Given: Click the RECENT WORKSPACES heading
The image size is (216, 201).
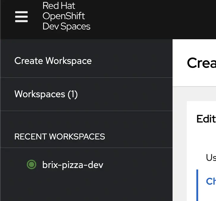Looking at the screenshot, I should click(60, 136).
